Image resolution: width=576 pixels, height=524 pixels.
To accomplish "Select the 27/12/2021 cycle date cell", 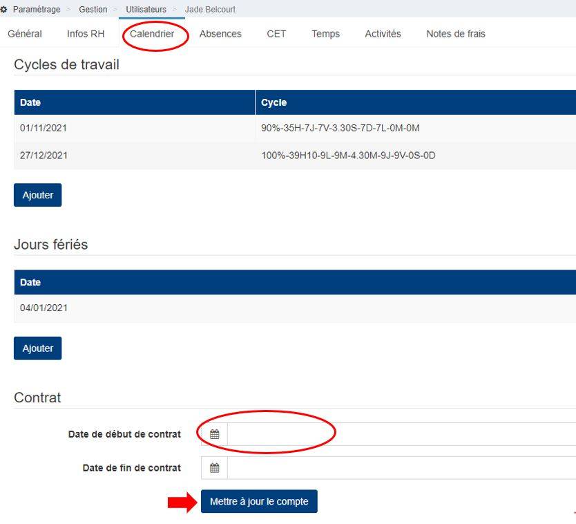I will (135, 155).
